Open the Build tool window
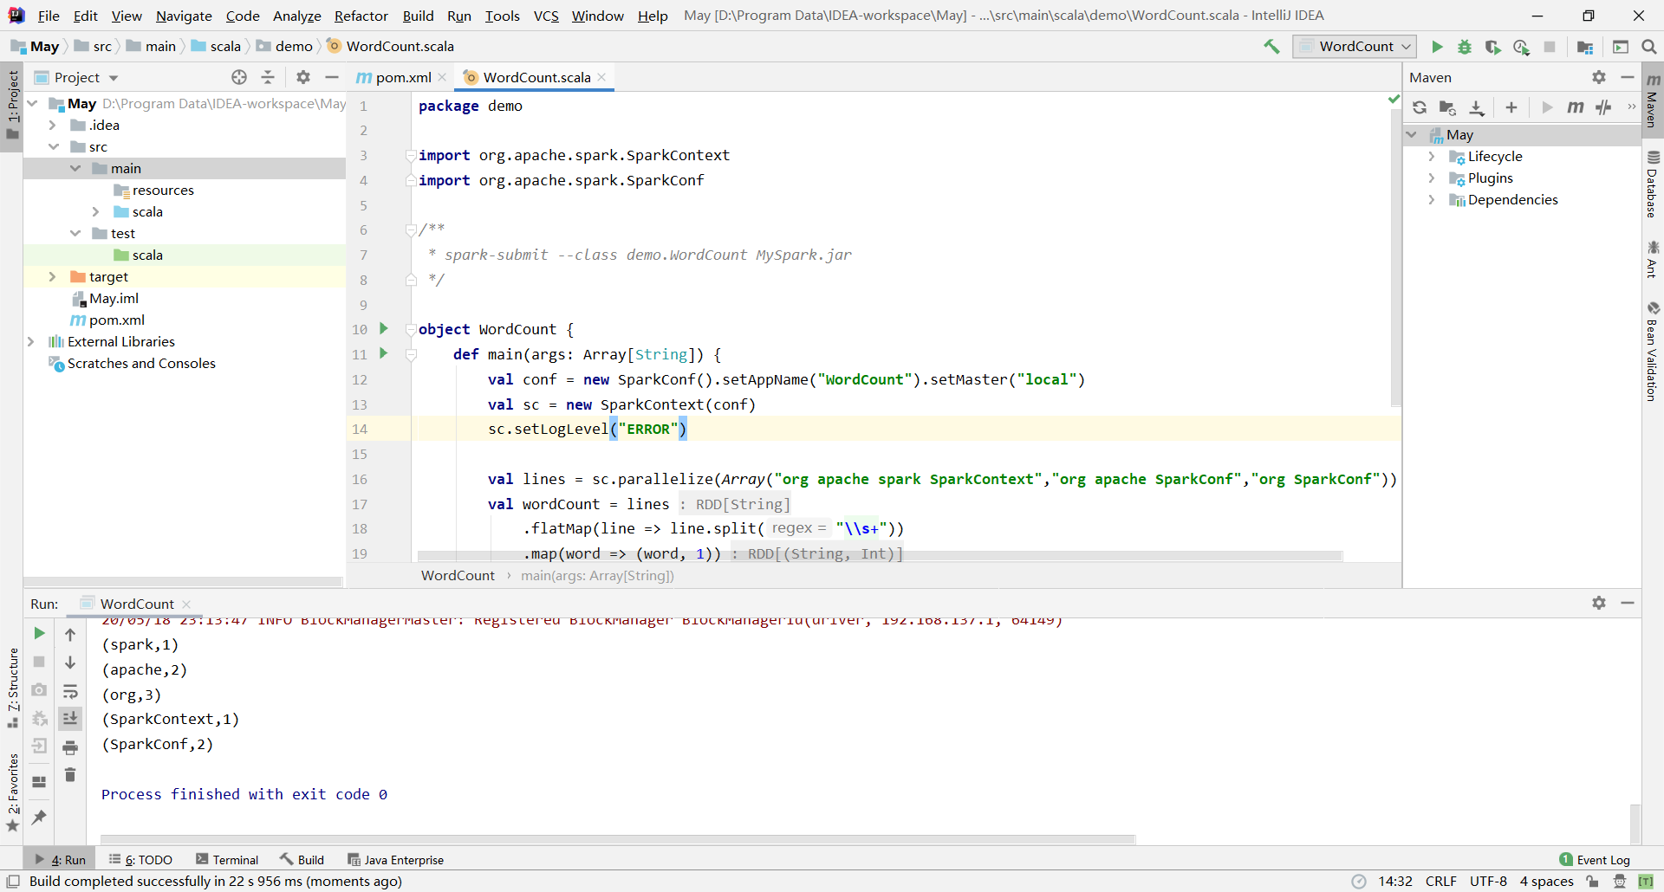 pyautogui.click(x=302, y=860)
